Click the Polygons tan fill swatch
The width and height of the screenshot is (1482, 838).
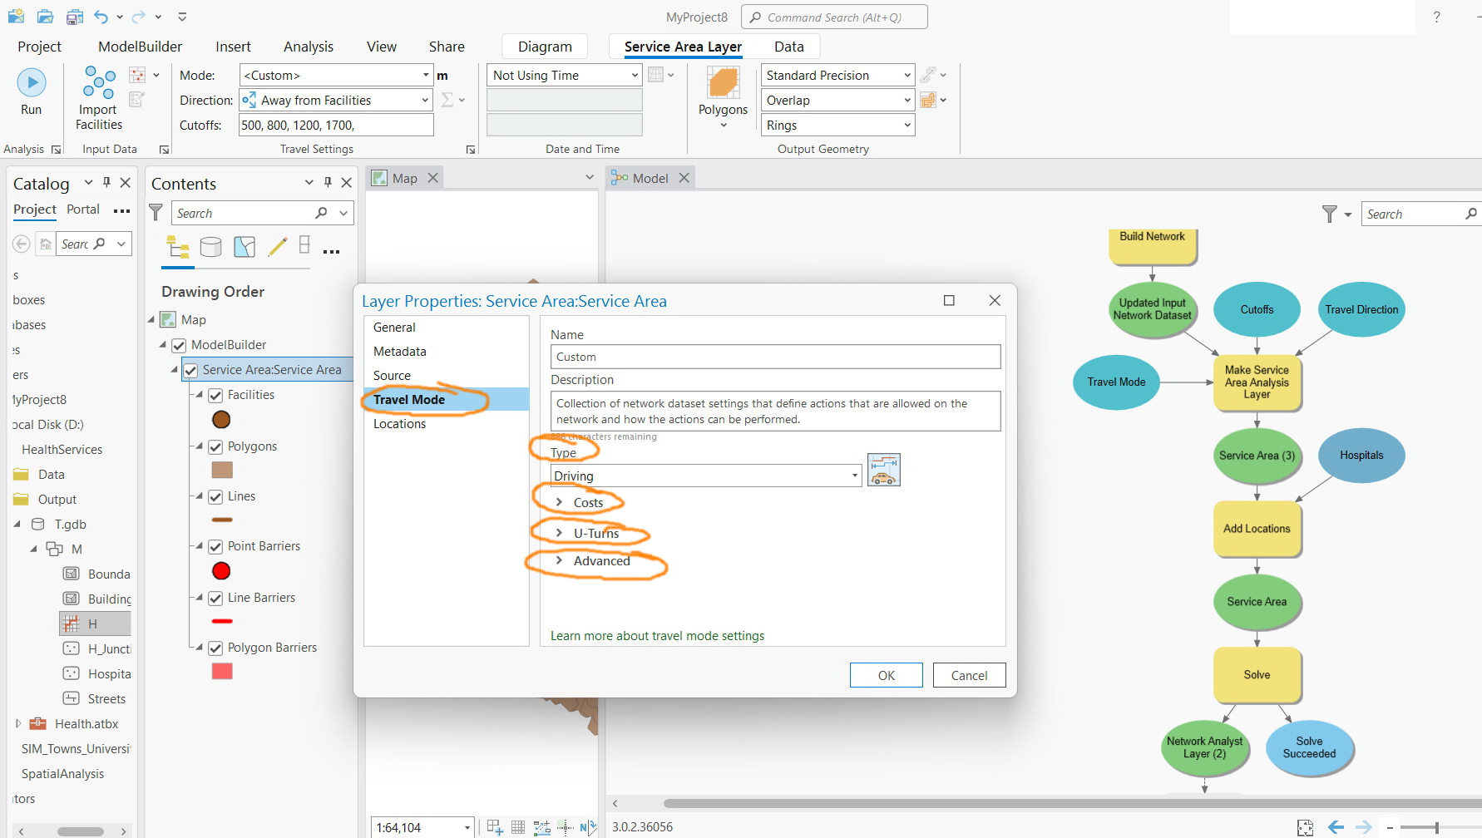(222, 470)
